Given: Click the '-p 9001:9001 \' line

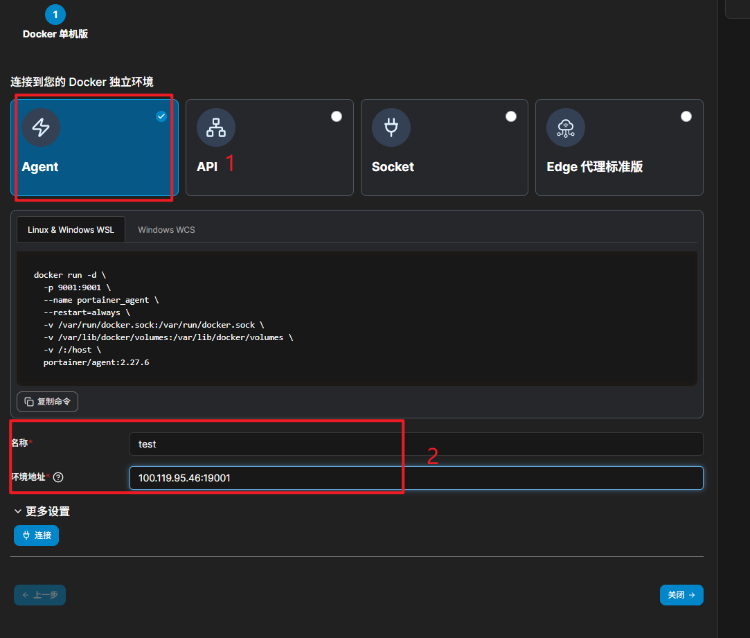Looking at the screenshot, I should click(x=77, y=287).
